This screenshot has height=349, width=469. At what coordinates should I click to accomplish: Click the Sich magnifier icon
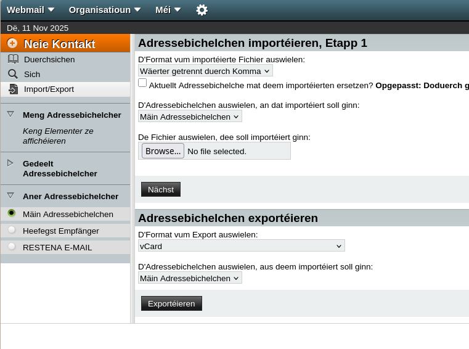(13, 74)
